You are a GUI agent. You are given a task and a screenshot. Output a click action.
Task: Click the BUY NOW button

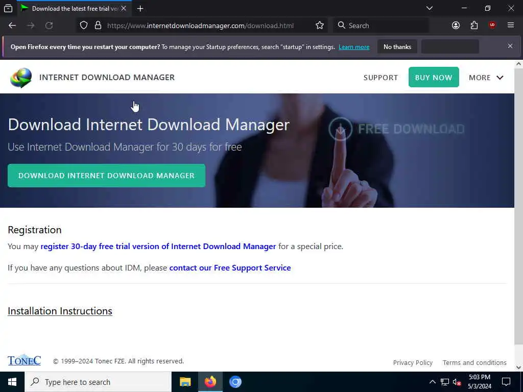[434, 78]
